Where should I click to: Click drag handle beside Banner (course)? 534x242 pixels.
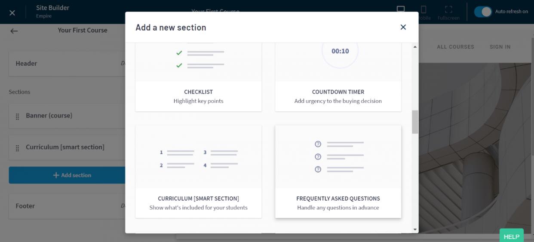(18, 116)
